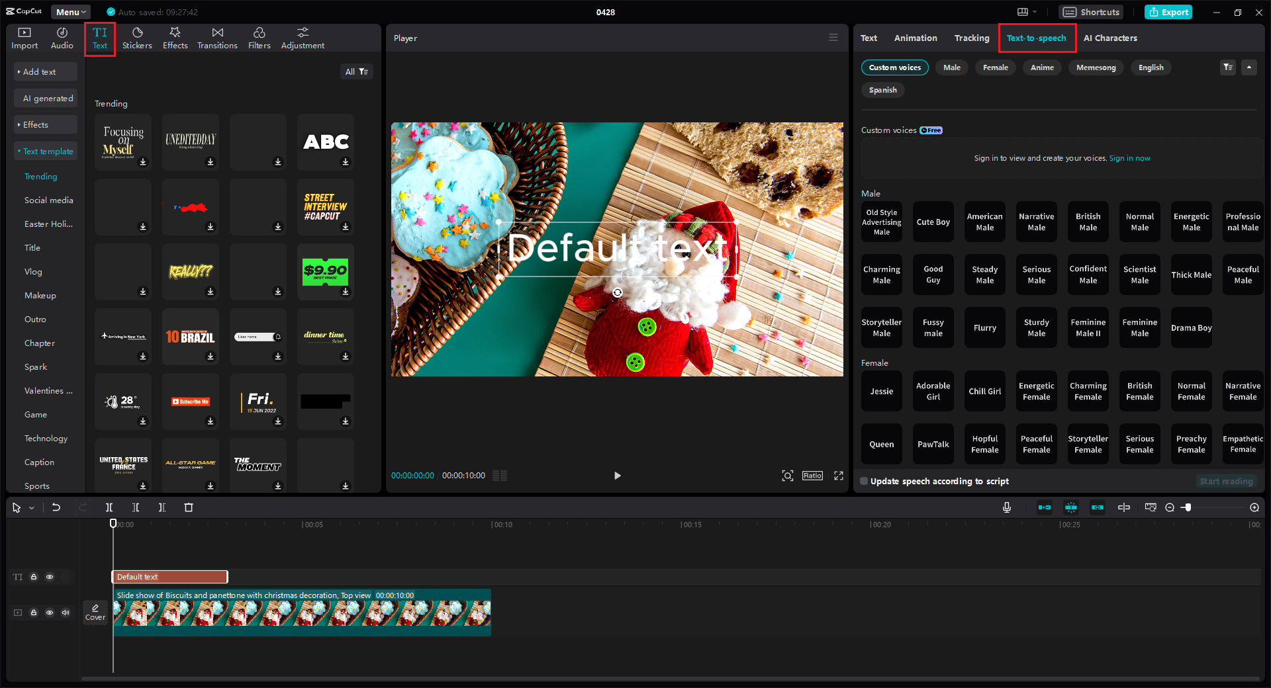Click the Split tool in the timeline toolbar
Screen dimensions: 1271x688
[x=109, y=507]
